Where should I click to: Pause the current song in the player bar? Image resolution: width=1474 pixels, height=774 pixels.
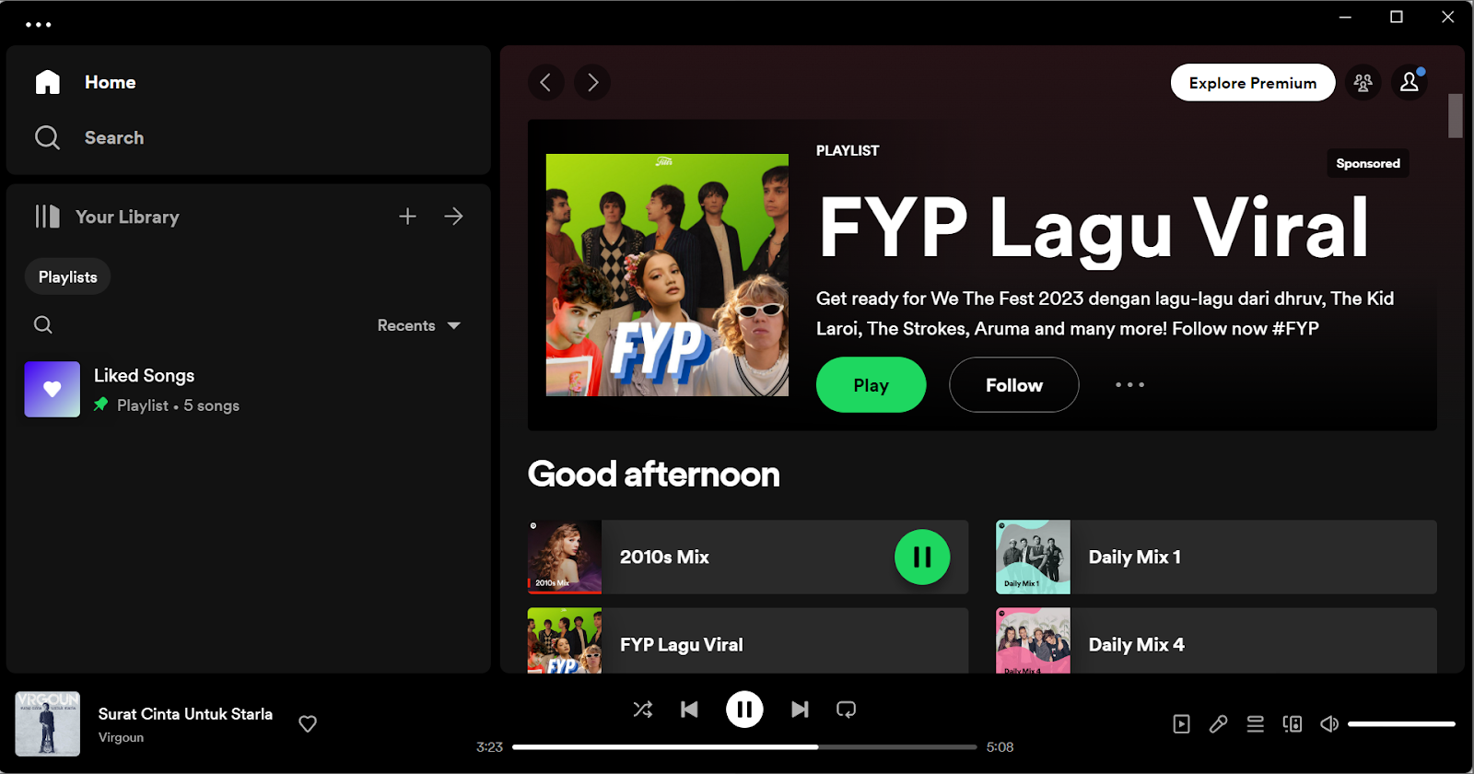pos(744,709)
